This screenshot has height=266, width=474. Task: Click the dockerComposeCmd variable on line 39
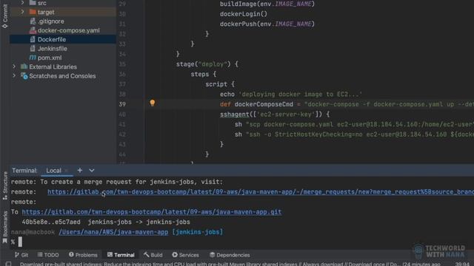tap(264, 104)
